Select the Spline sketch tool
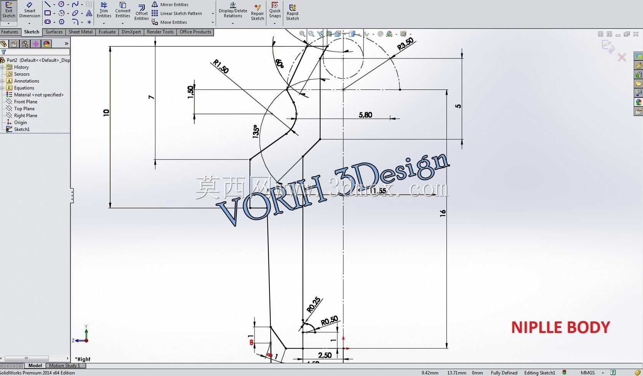Image resolution: width=643 pixels, height=376 pixels. coord(75,4)
